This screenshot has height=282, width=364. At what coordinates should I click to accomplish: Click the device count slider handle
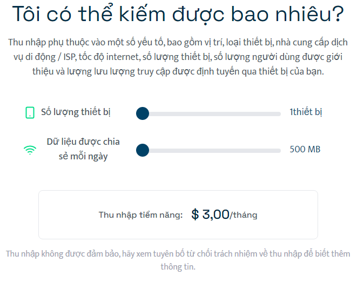[143, 113]
